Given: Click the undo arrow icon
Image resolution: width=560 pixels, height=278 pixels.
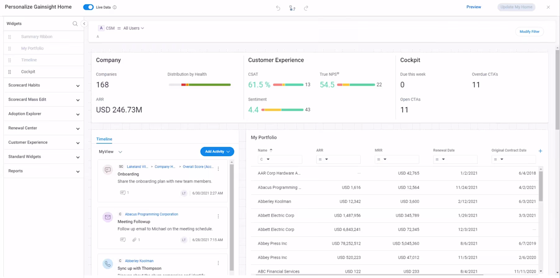Looking at the screenshot, I should 278,8.
